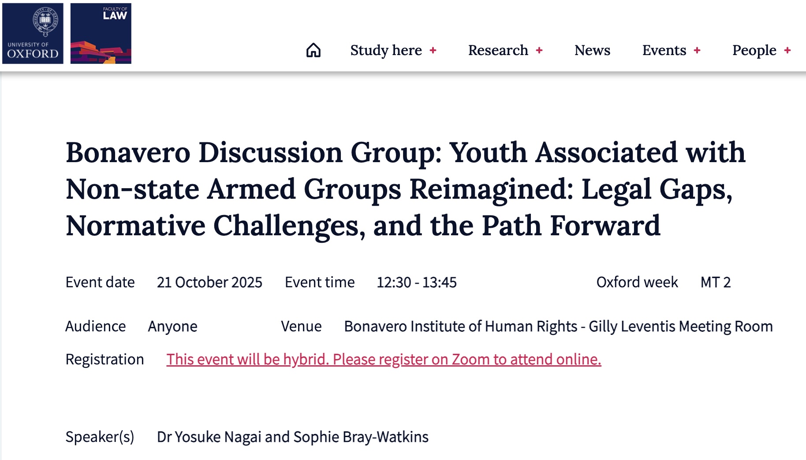Screen dimensions: 806x460
Task: Expand the People submenu plus icon
Action: (787, 50)
